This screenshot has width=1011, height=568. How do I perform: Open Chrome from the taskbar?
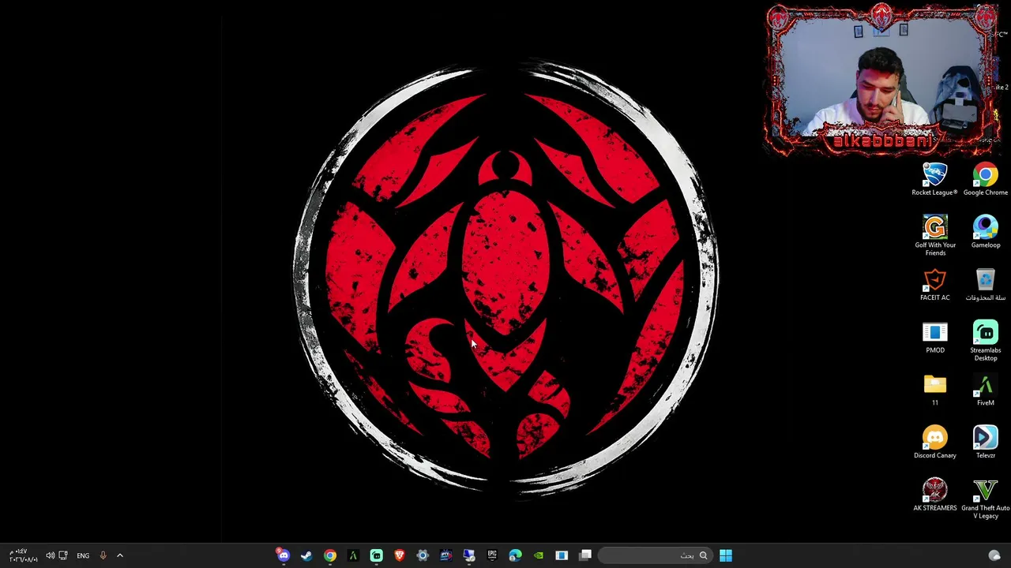click(329, 555)
